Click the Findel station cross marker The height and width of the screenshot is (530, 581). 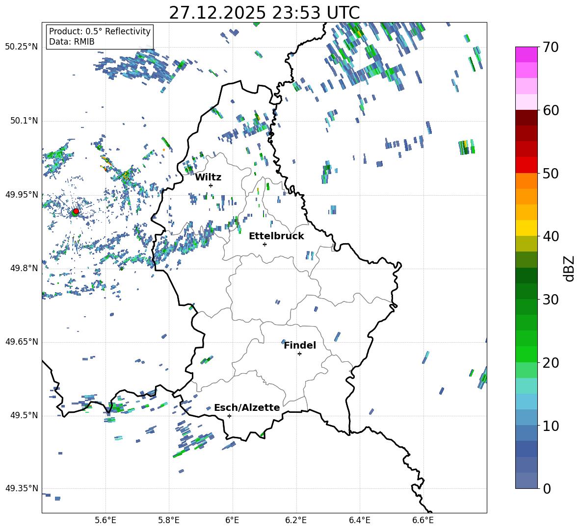pos(299,353)
